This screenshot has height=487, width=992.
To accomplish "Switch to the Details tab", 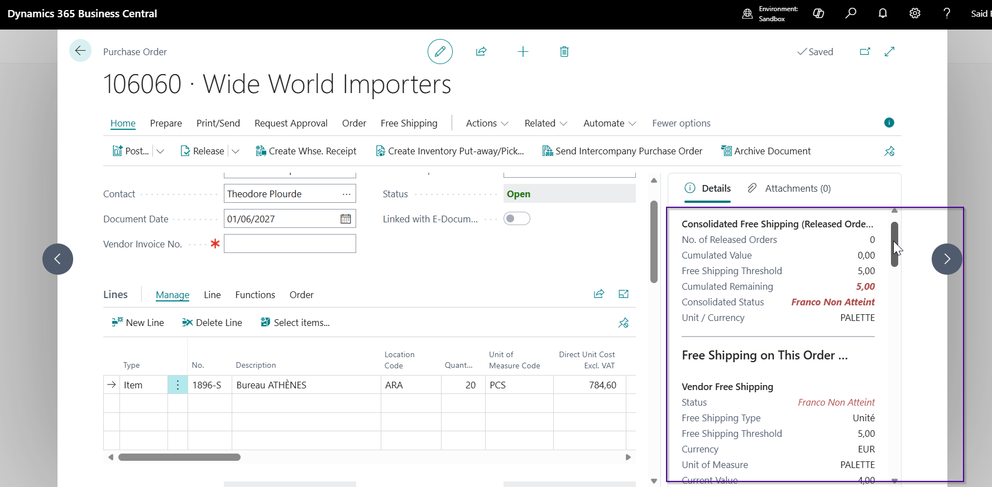I will click(708, 188).
